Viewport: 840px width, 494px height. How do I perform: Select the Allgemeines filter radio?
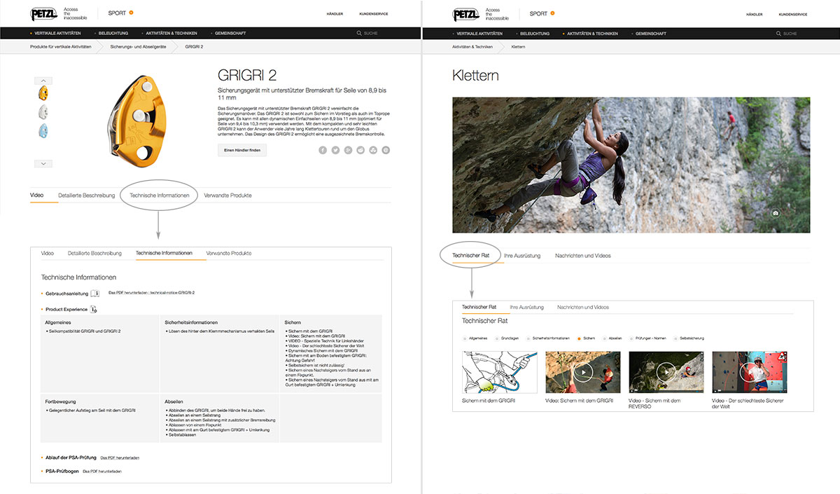coord(465,338)
